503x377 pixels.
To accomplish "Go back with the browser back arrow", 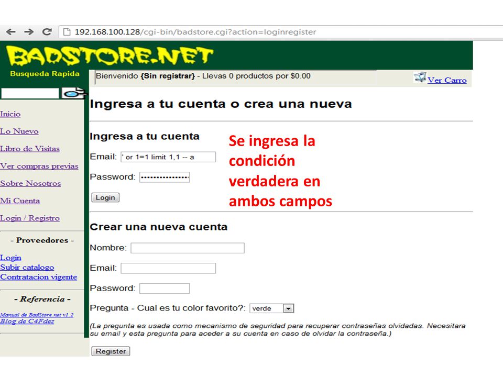I will [x=11, y=32].
